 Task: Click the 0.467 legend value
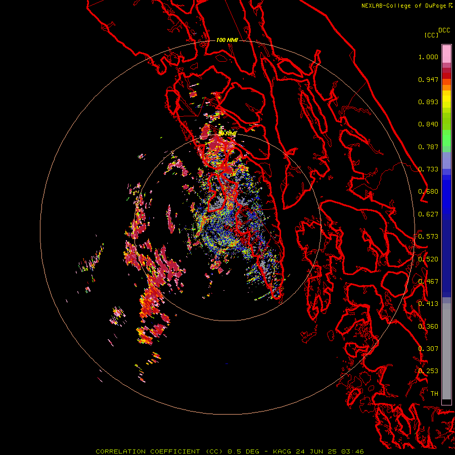click(x=428, y=281)
